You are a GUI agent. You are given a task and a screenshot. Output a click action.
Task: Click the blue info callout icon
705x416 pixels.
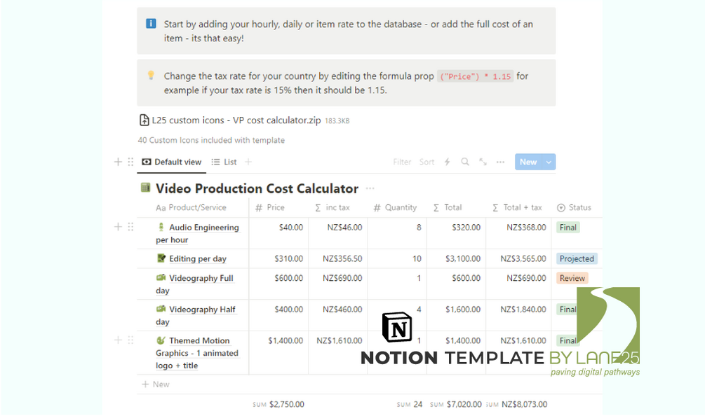pyautogui.click(x=151, y=23)
